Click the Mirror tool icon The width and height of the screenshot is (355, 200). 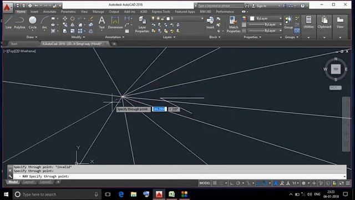tap(73, 24)
